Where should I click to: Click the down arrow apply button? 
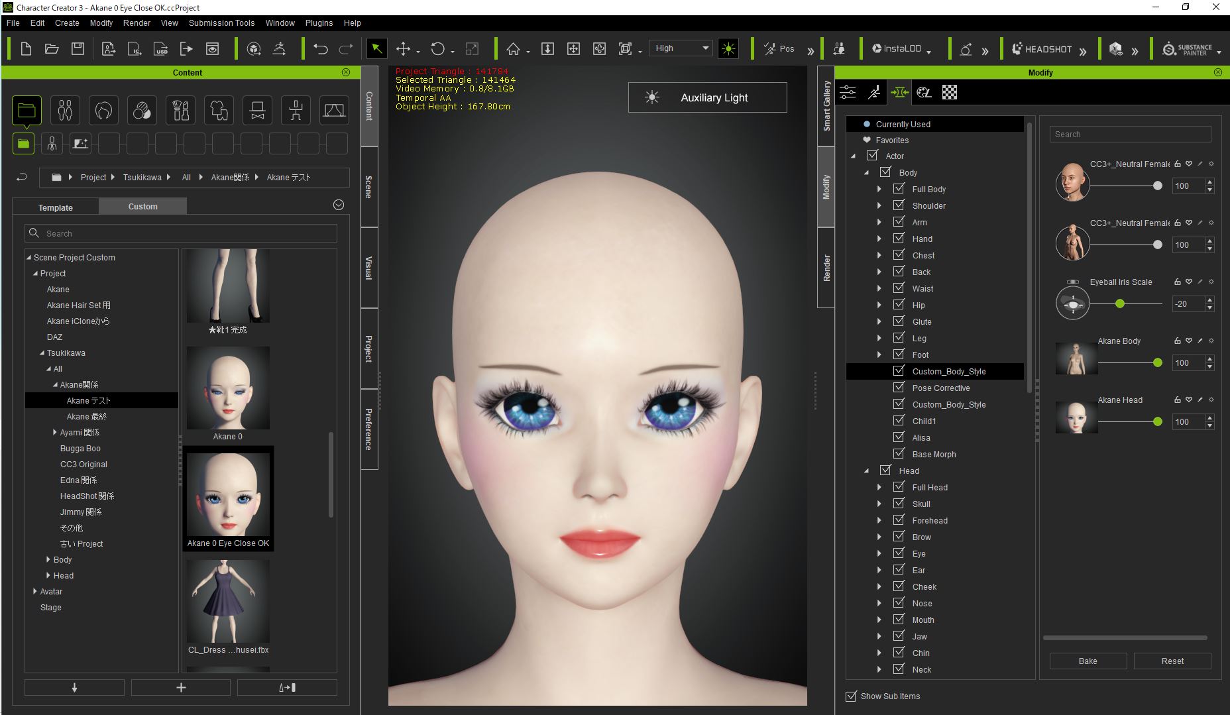coord(74,688)
